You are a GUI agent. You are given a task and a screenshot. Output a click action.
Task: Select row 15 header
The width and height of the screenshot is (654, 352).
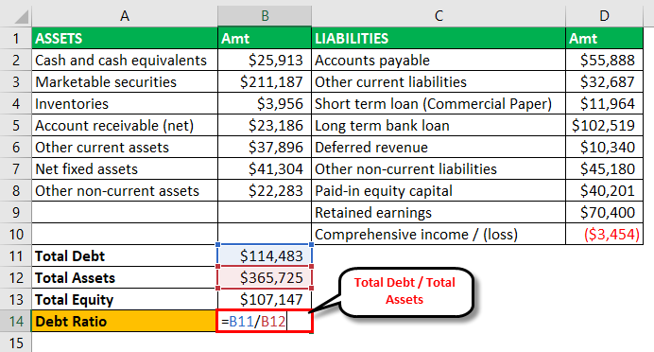coord(16,343)
